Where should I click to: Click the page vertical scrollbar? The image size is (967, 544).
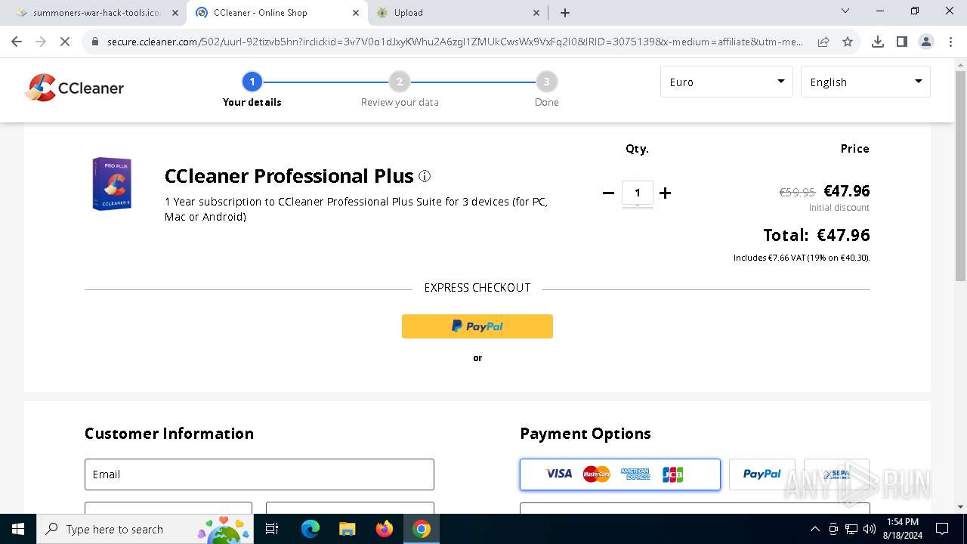960,175
